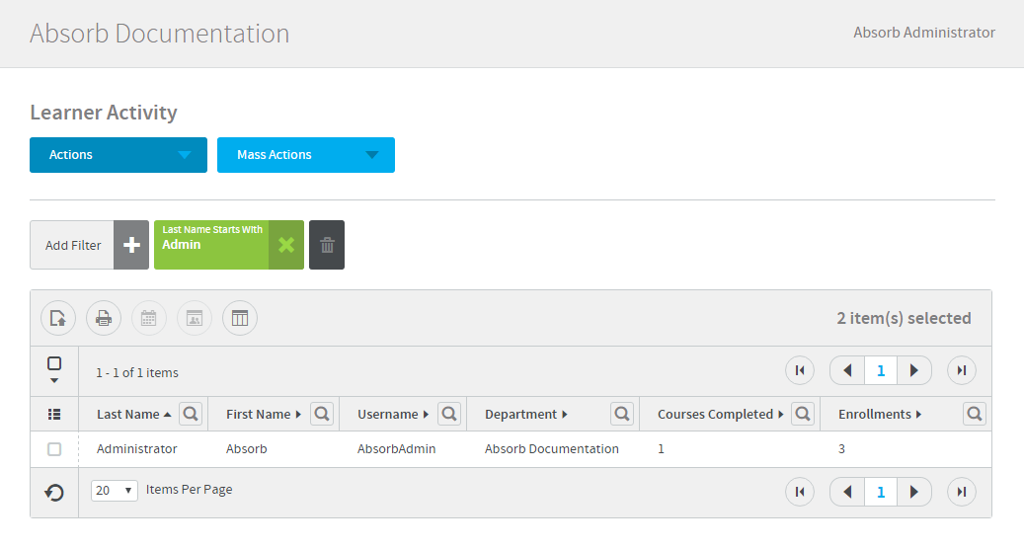The image size is (1024, 549).
Task: Click the enrollments value 3
Action: click(841, 449)
